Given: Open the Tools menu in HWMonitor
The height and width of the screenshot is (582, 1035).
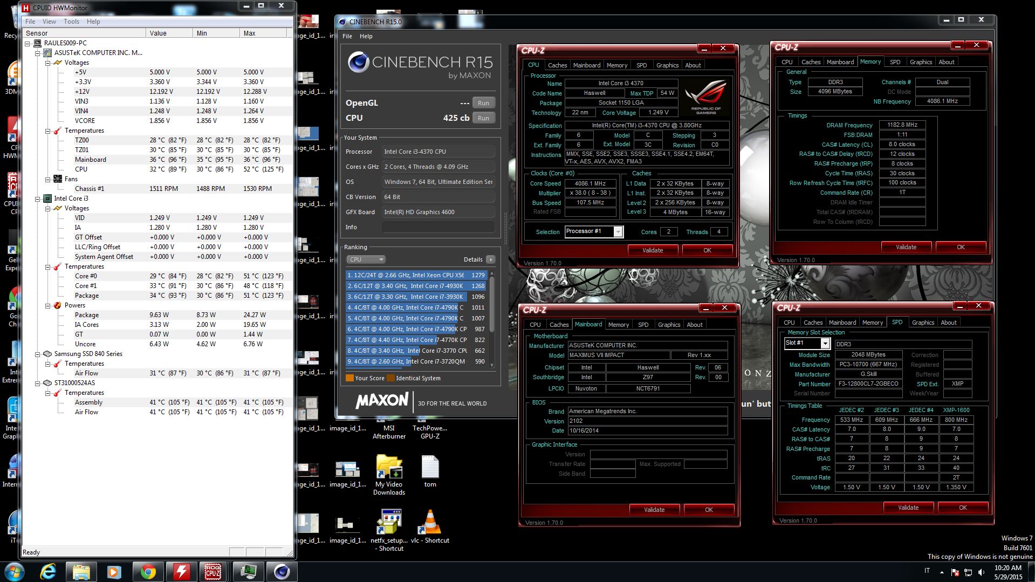Looking at the screenshot, I should click(x=71, y=22).
